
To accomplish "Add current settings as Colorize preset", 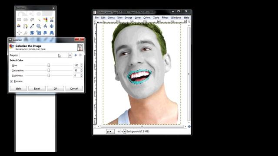I will tap(76, 55).
